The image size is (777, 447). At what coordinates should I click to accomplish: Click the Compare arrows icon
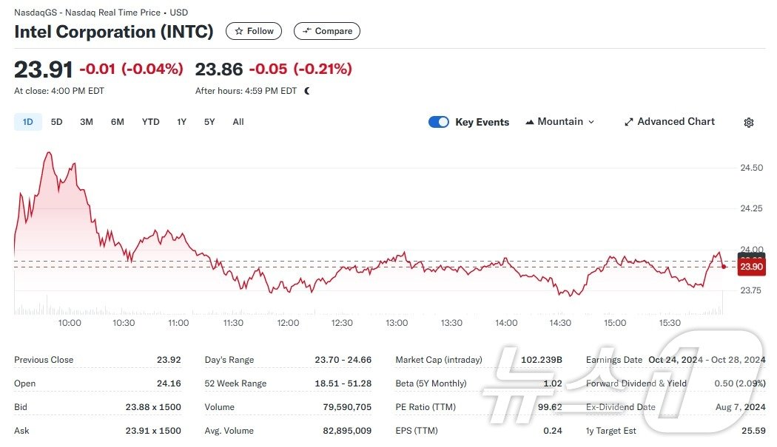(x=306, y=31)
